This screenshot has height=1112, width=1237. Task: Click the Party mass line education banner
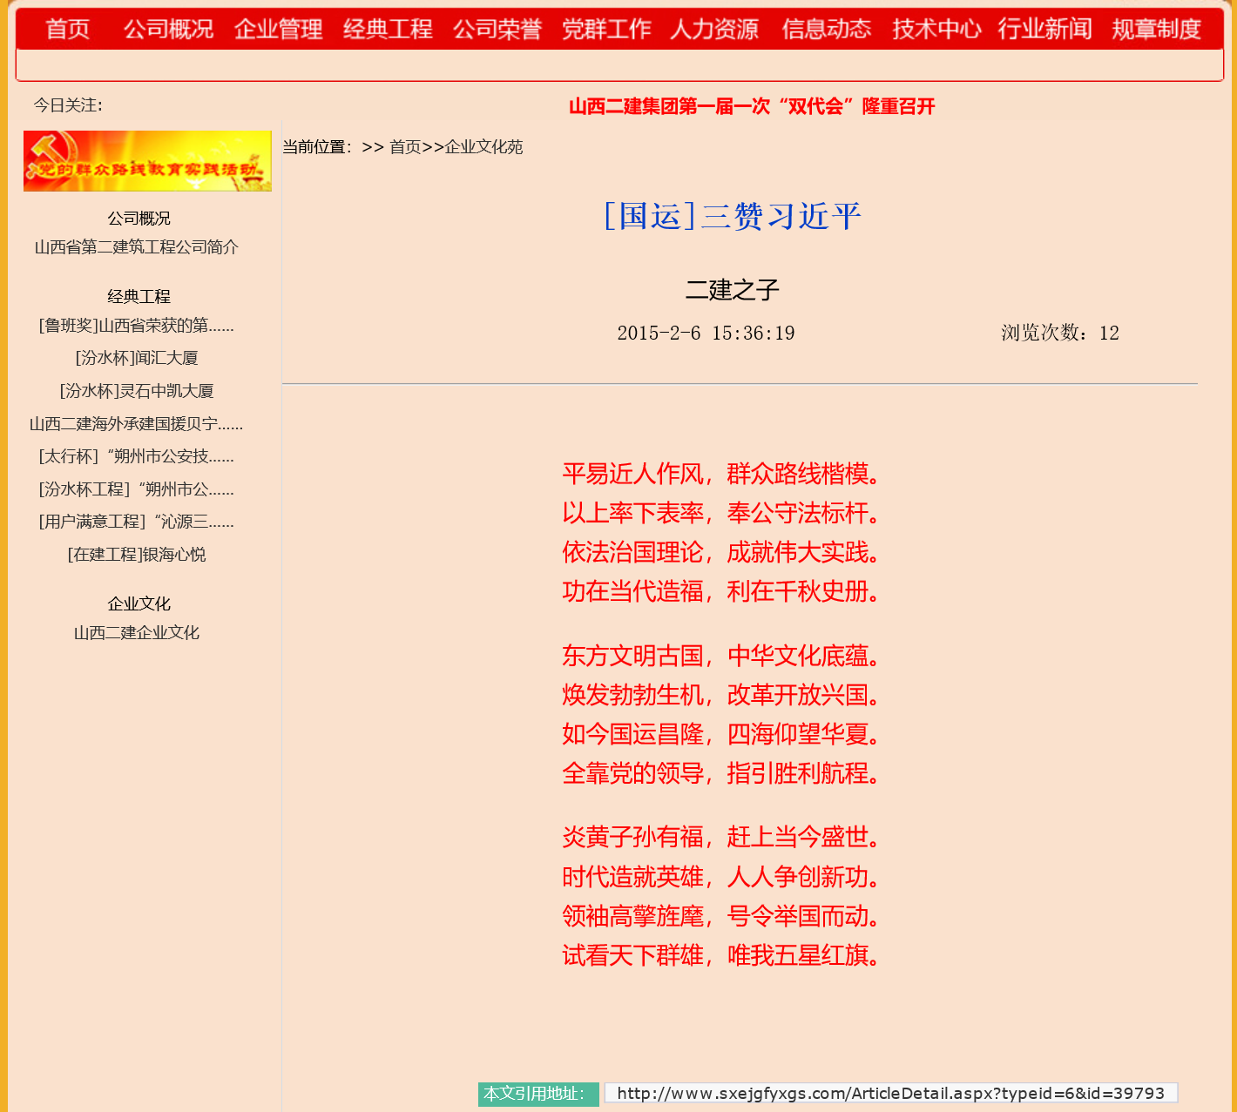pyautogui.click(x=147, y=161)
